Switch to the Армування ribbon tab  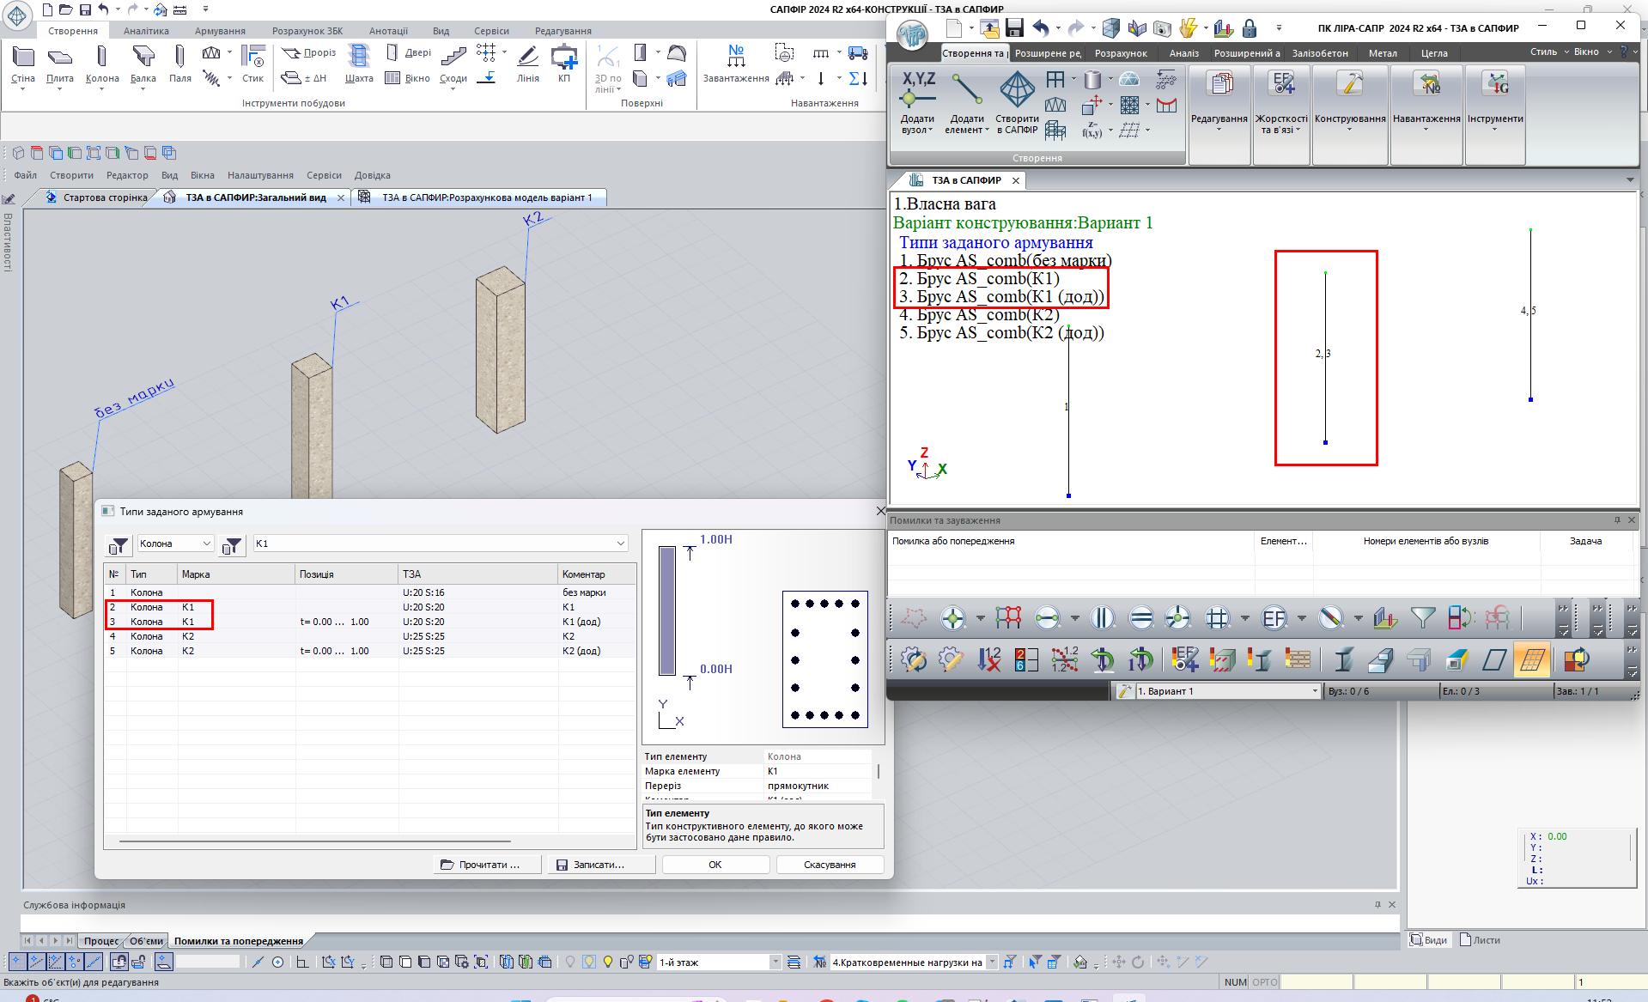(220, 31)
